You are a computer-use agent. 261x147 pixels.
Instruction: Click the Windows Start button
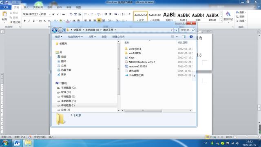5,143
